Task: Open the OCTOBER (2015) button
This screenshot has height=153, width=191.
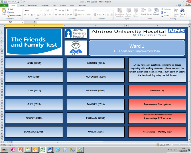Action: click(95, 63)
